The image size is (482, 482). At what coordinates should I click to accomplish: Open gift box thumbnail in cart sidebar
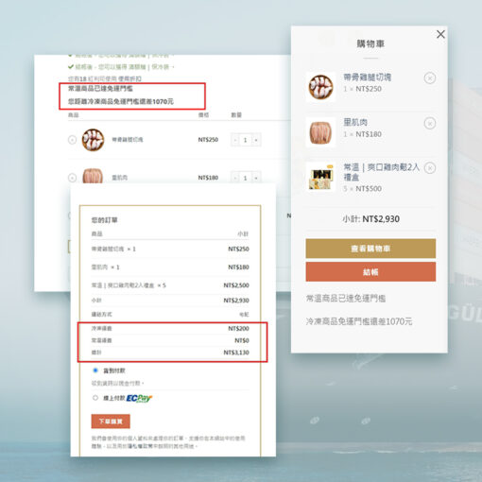(320, 178)
